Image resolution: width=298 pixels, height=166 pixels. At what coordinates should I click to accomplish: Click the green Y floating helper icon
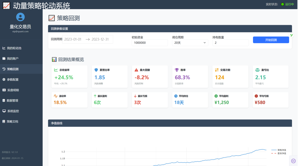click(292, 35)
